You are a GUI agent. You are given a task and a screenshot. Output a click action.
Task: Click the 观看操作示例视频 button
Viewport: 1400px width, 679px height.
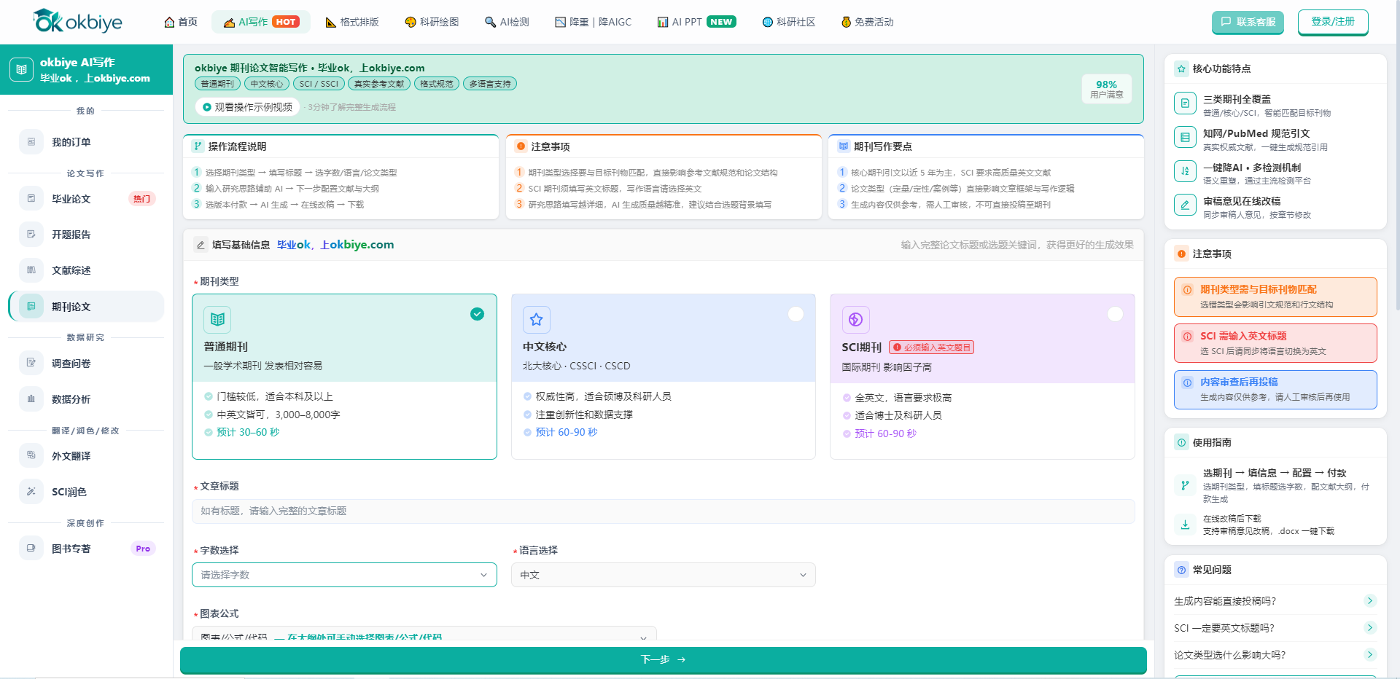click(247, 107)
